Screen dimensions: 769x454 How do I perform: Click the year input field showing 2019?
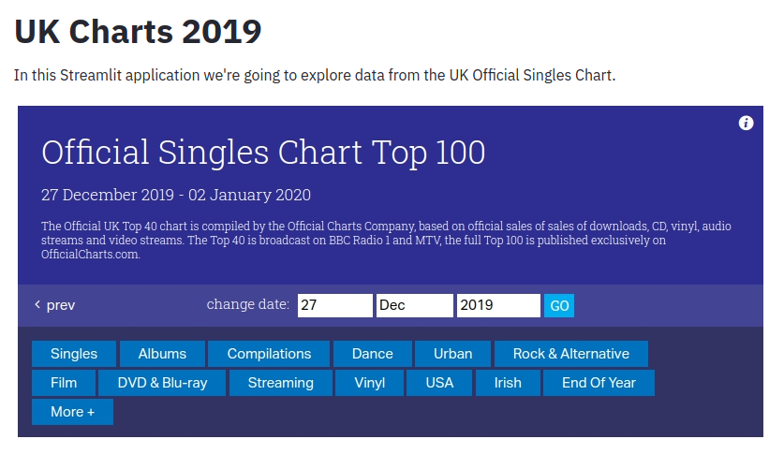[x=497, y=305]
